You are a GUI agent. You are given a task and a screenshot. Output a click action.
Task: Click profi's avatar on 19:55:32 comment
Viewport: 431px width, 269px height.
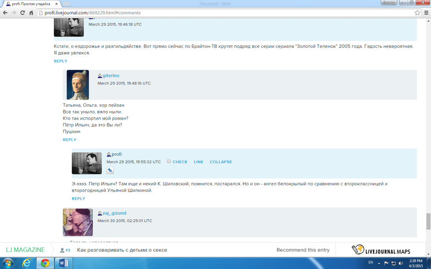[x=87, y=164]
